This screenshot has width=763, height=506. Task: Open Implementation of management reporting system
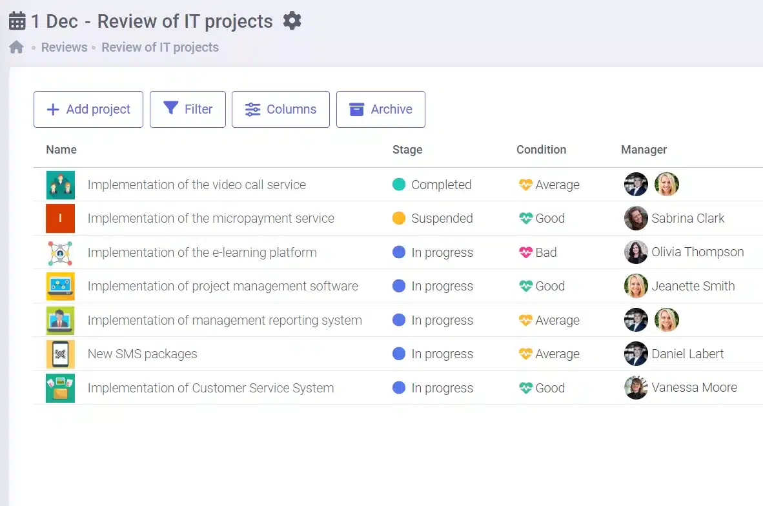click(225, 320)
